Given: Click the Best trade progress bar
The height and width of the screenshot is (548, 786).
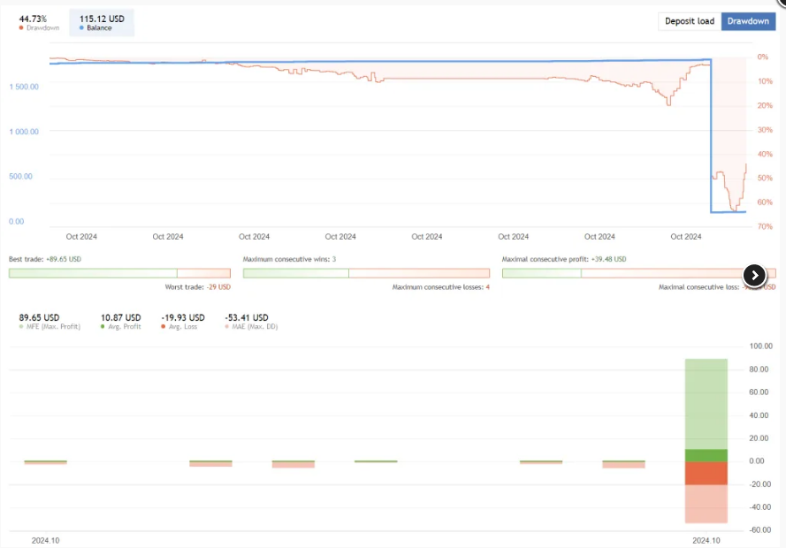Looking at the screenshot, I should tap(120, 273).
